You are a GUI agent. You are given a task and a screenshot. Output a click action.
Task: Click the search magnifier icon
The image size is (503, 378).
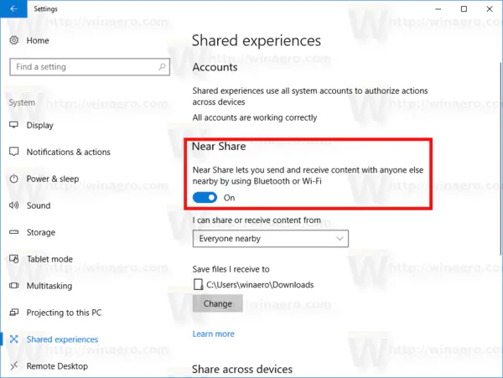coord(162,67)
